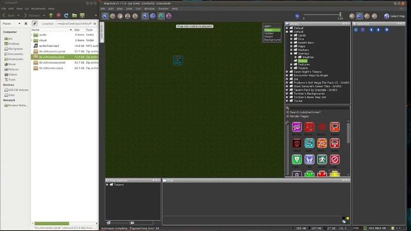The height and width of the screenshot is (231, 411).
Task: Click the Up arrow in file manager toolbar
Action: [51, 15]
